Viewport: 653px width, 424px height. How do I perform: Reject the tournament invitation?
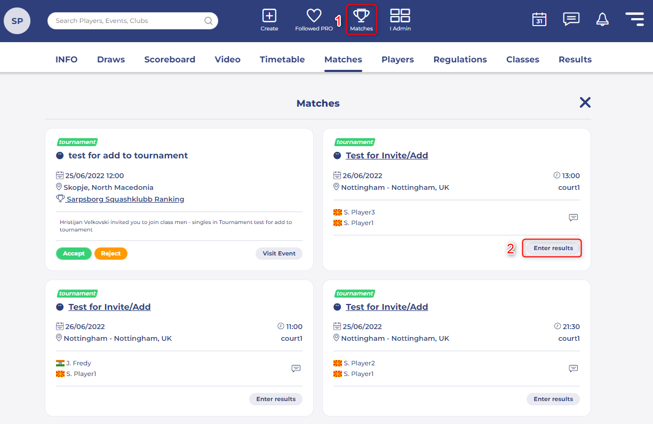(x=111, y=253)
